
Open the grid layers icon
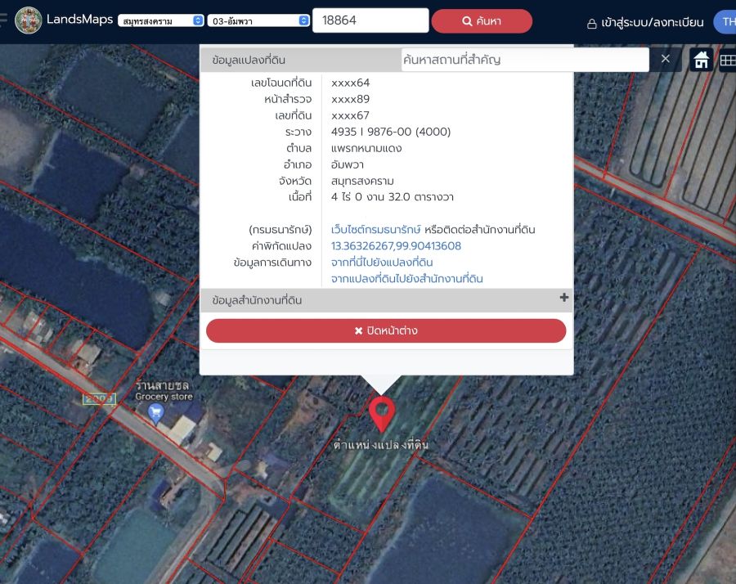(x=727, y=60)
